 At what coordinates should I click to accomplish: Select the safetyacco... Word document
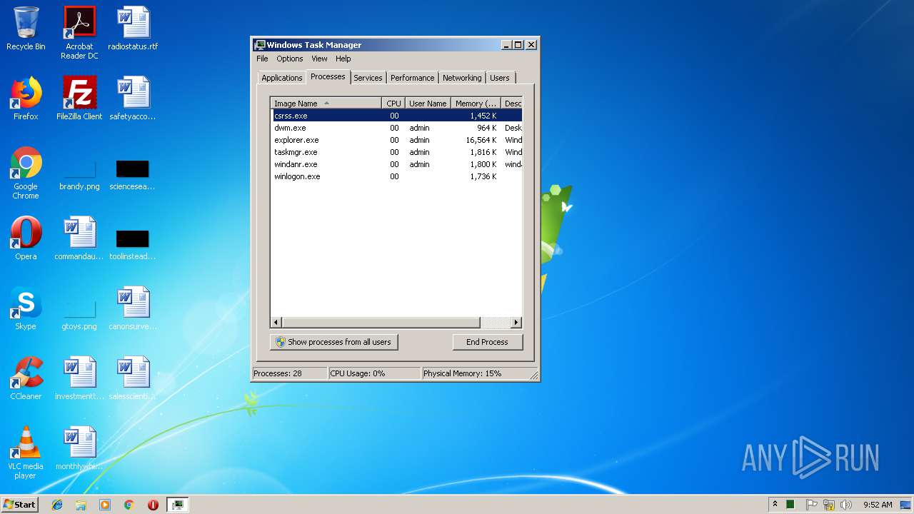click(x=133, y=99)
